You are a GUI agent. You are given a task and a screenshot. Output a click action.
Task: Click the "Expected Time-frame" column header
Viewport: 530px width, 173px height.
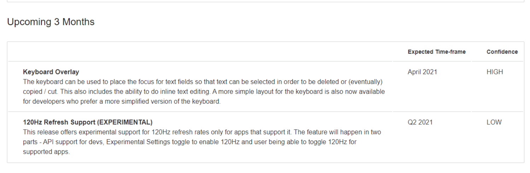click(436, 52)
